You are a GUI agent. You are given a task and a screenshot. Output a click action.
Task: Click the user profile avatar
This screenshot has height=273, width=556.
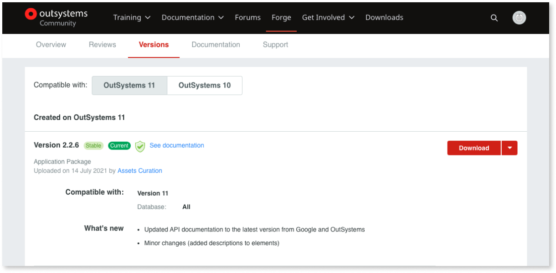click(x=519, y=18)
